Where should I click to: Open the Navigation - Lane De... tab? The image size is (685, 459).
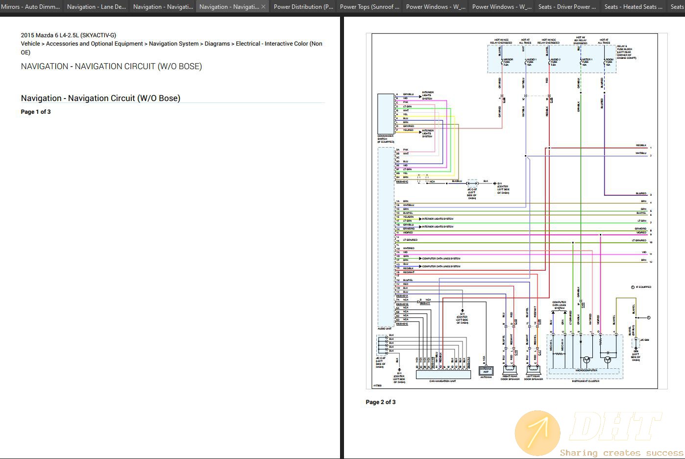(x=97, y=7)
